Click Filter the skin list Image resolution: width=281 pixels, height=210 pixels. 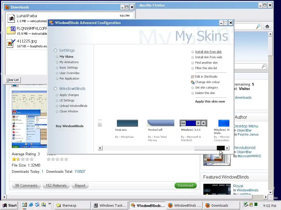pos(206,68)
